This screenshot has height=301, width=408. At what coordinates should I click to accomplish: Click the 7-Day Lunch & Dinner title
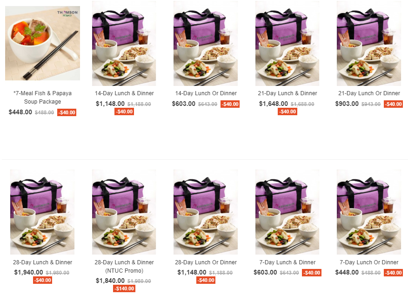(x=287, y=262)
